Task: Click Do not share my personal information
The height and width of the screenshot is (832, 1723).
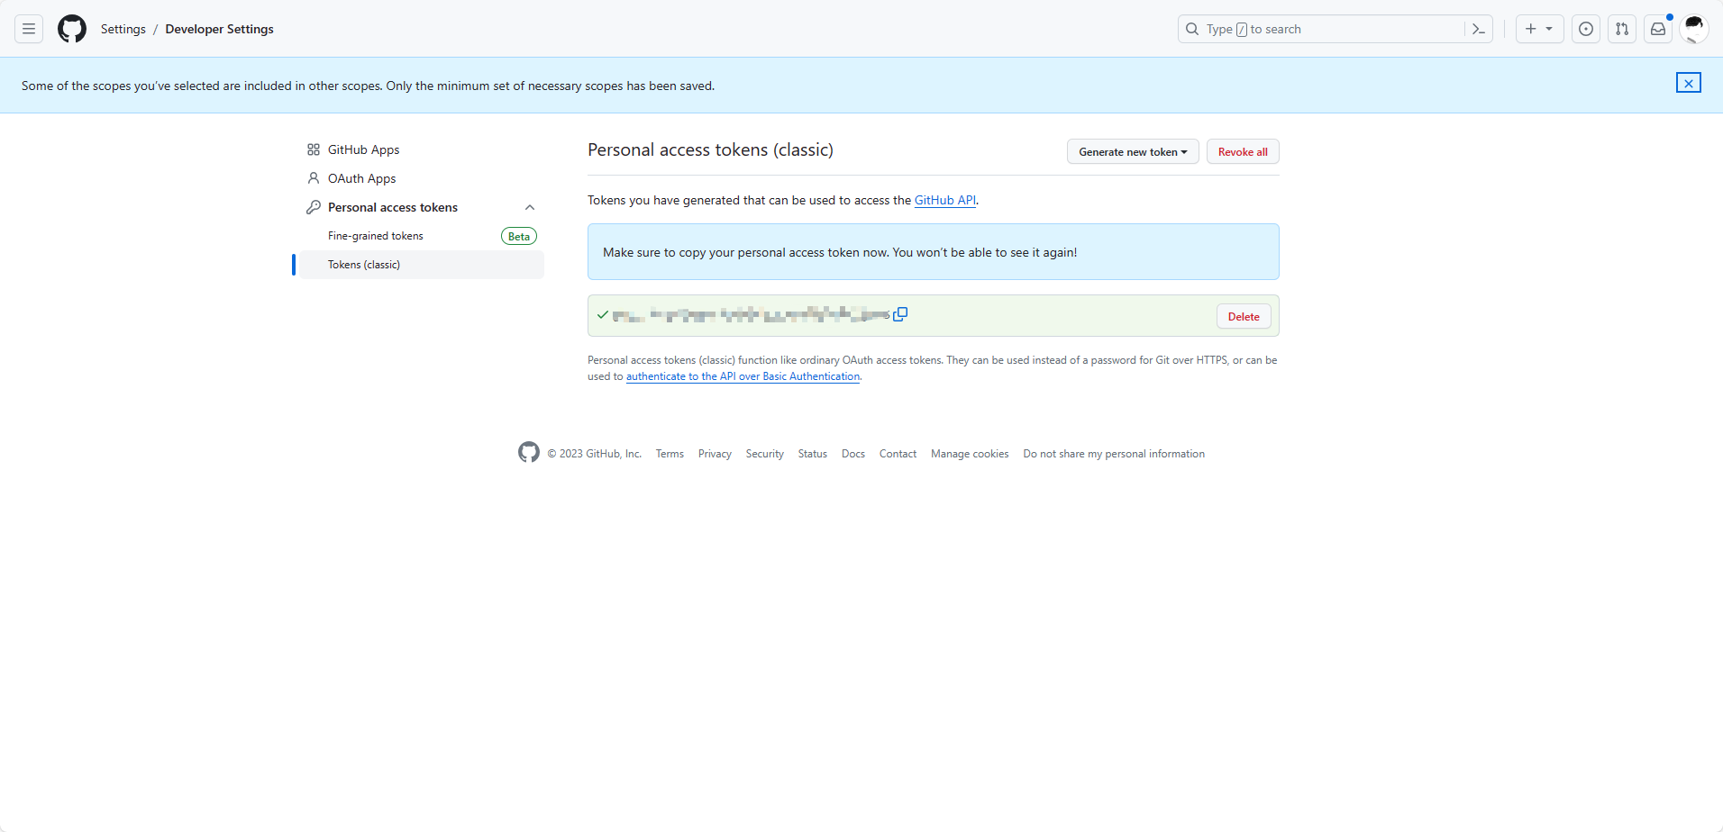Action: click(x=1114, y=454)
